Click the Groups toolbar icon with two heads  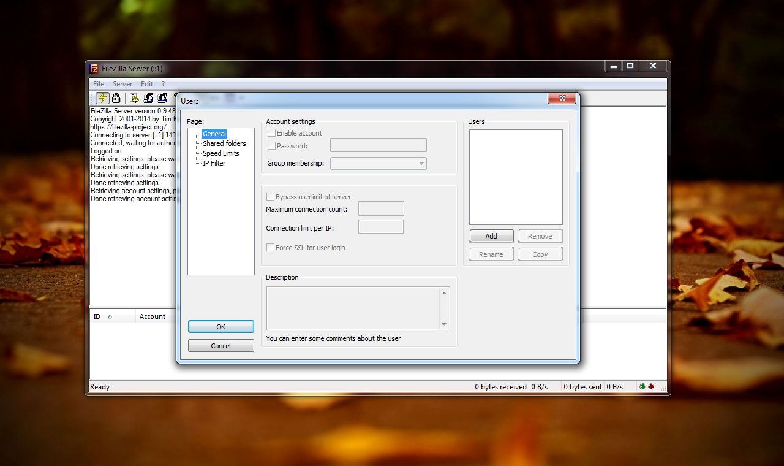pos(162,98)
